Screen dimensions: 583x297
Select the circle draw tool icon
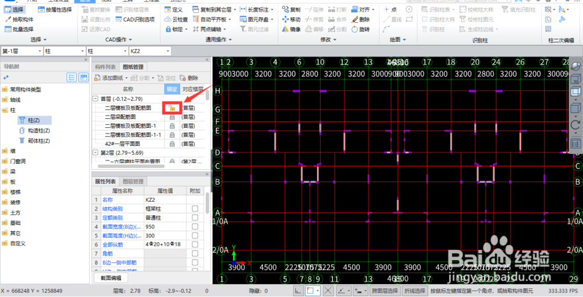tap(409, 10)
